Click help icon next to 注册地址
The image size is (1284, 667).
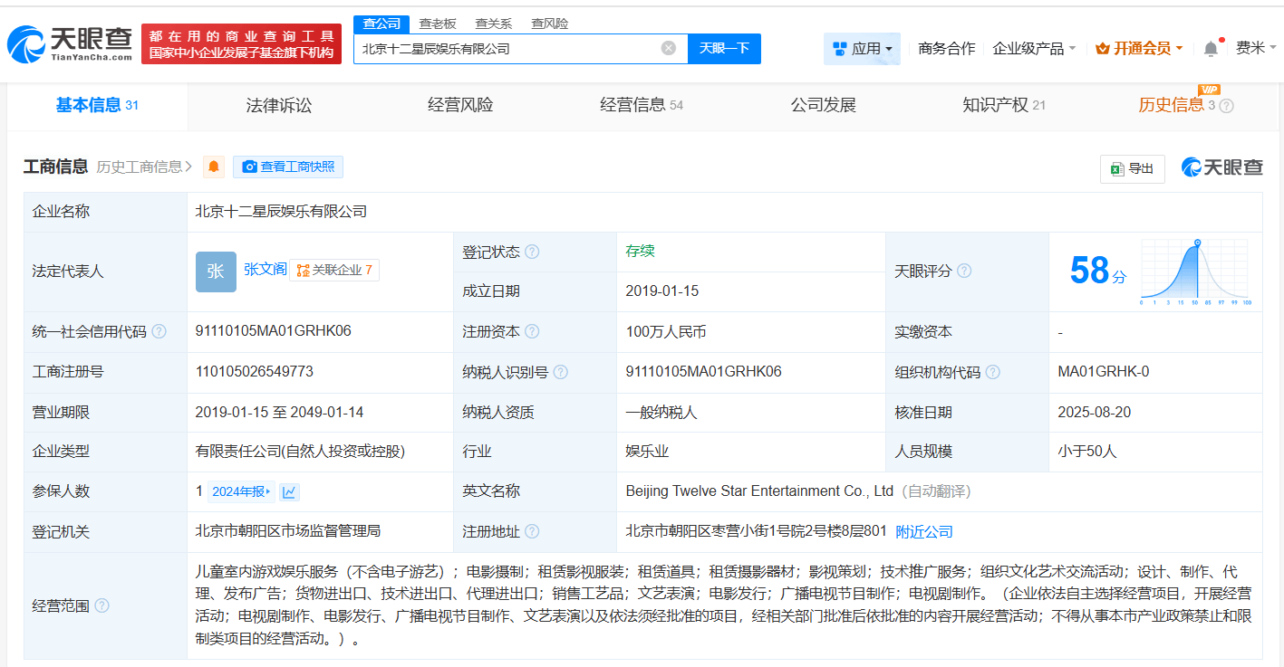(532, 531)
